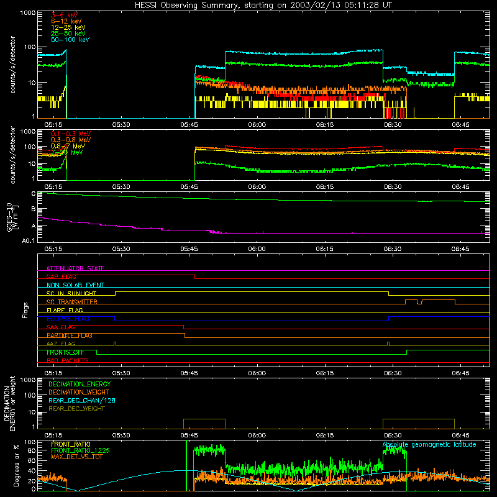Screen dimensions: 497x497
Task: Click the REAR_DEC_CHAN/128 legend entry
Action: coord(82,400)
